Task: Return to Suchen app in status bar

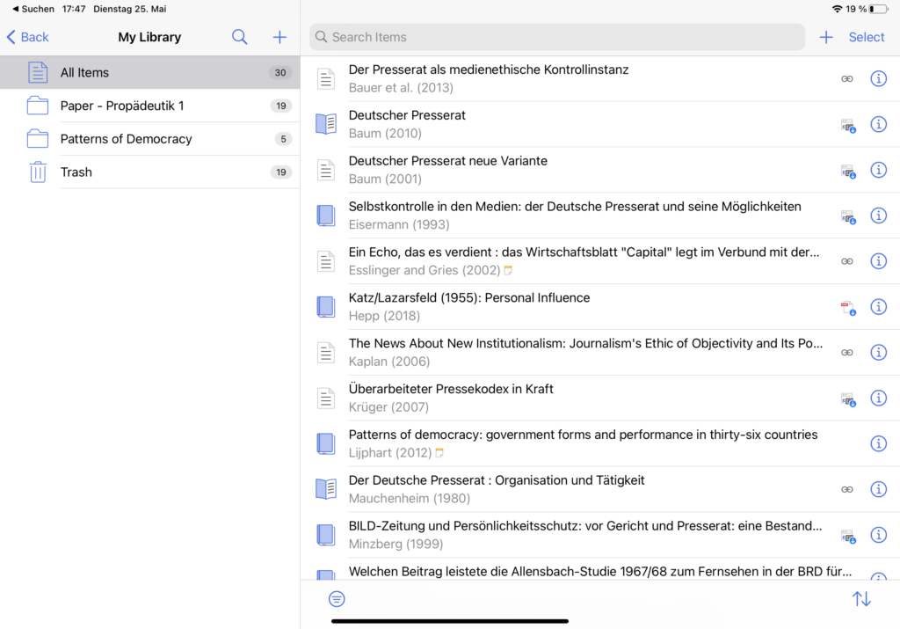Action: 33,9
